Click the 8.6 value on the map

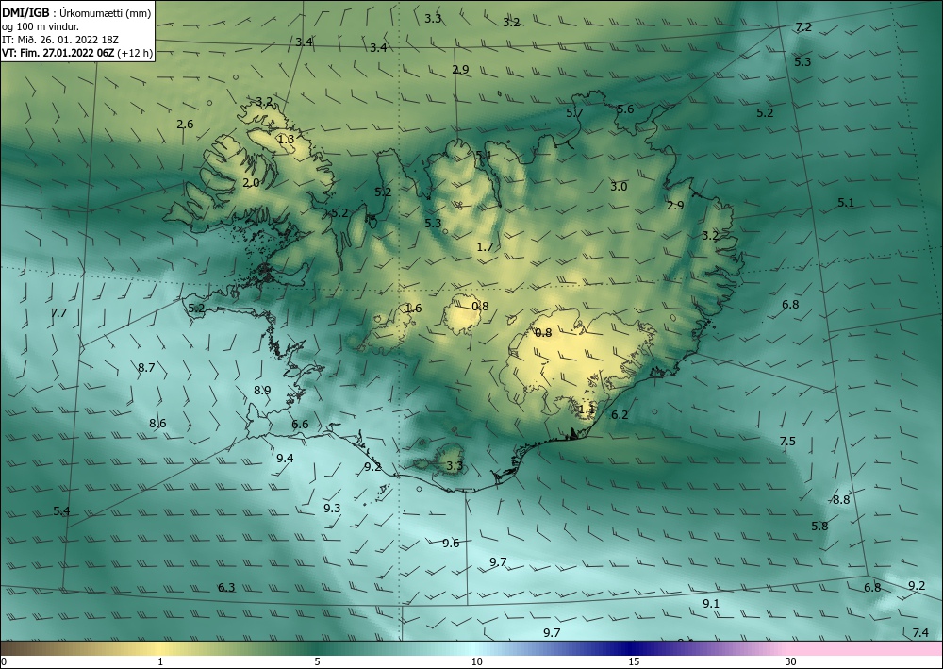(157, 424)
